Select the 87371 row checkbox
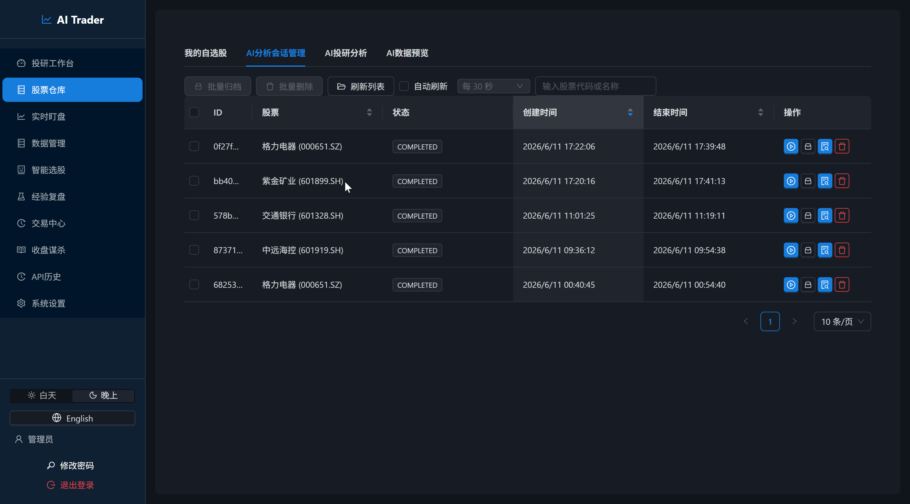This screenshot has height=504, width=910. tap(194, 250)
